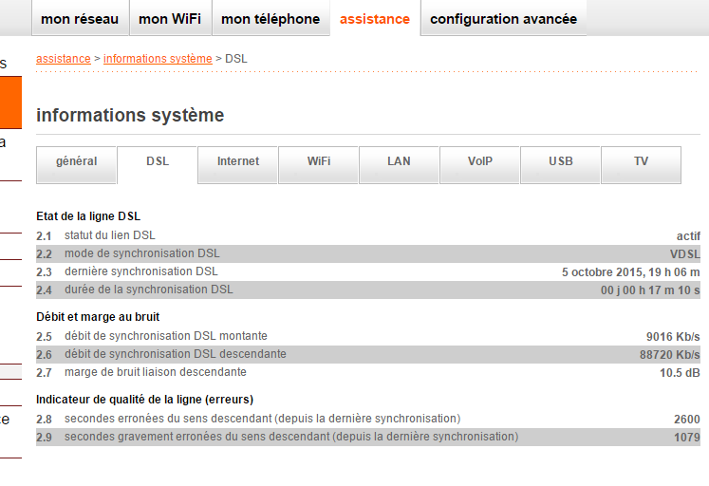Show the WiFi system information sub-tab
The width and height of the screenshot is (709, 486).
point(319,162)
